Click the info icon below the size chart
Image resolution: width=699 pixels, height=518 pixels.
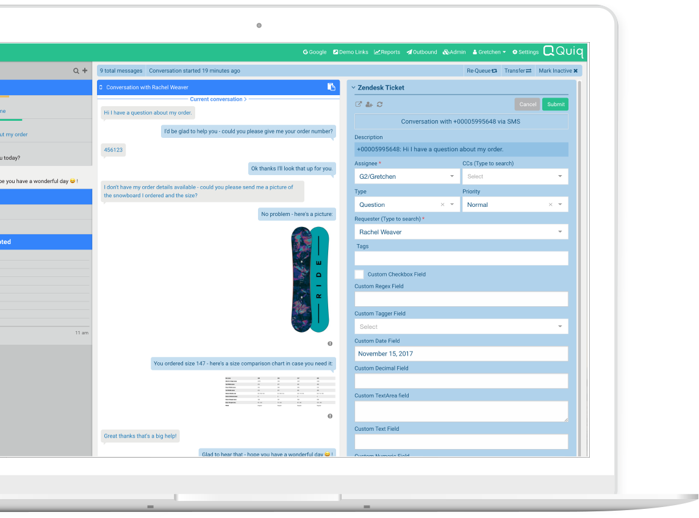click(x=330, y=416)
